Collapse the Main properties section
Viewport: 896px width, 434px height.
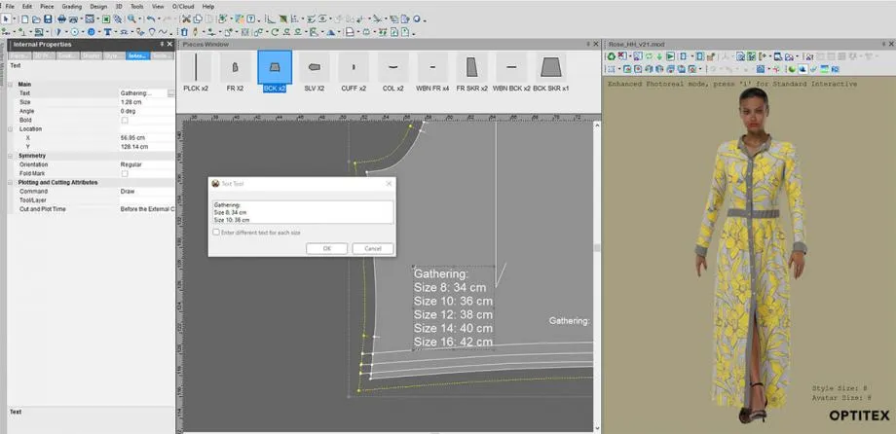click(x=11, y=84)
